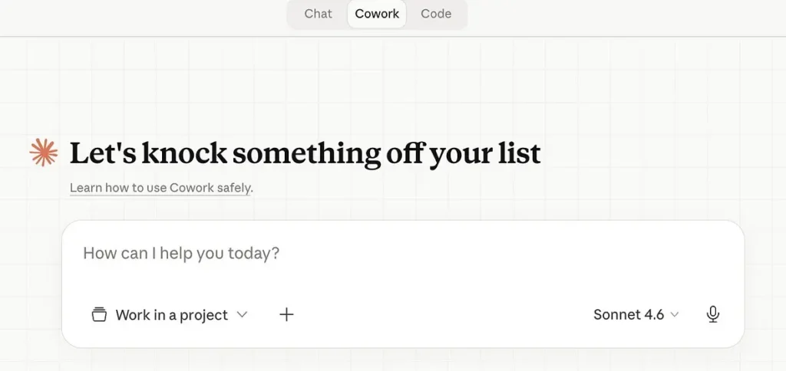The width and height of the screenshot is (786, 371).
Task: Click the Work in a project label text
Action: point(172,315)
